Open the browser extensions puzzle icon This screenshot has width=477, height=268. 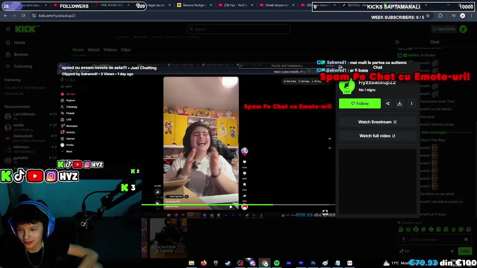coord(440,16)
